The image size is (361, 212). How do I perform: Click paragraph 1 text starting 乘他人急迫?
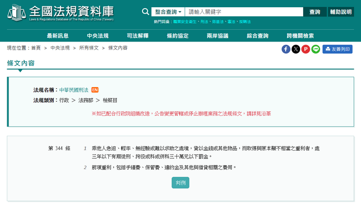pyautogui.click(x=206, y=152)
